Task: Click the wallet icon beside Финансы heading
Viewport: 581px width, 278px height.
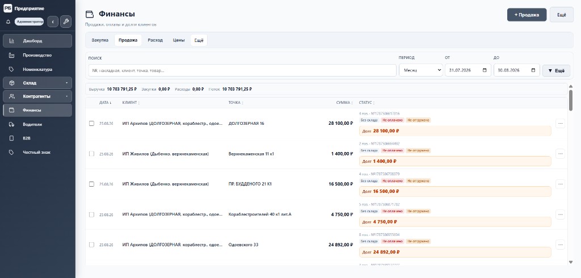Action: (x=89, y=14)
